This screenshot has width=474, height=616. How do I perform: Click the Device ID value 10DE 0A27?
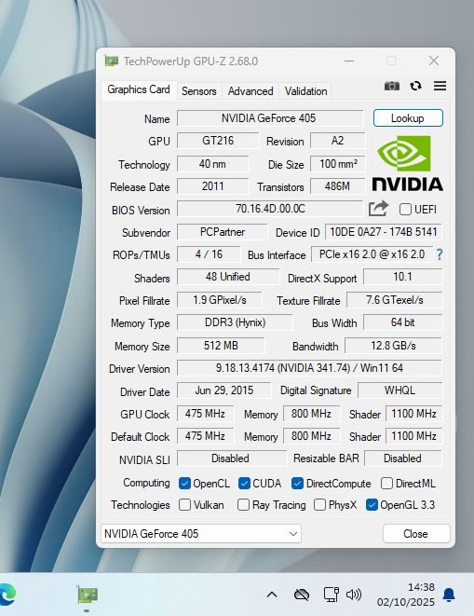384,232
